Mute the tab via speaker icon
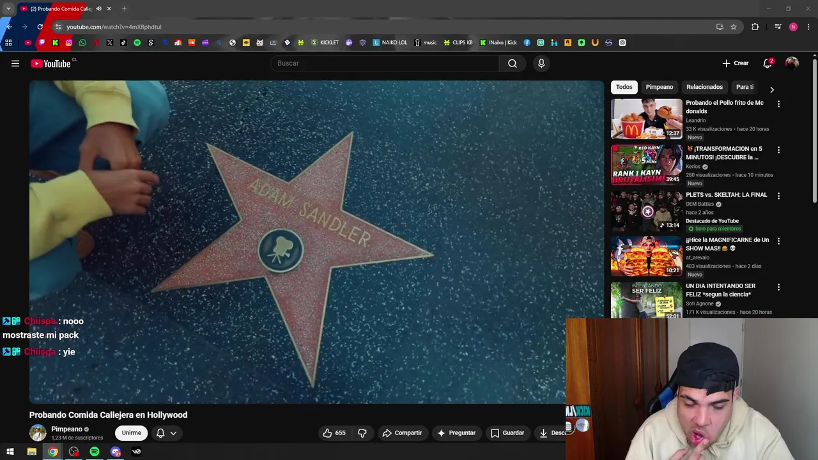Viewport: 818px width, 460px height. (98, 9)
